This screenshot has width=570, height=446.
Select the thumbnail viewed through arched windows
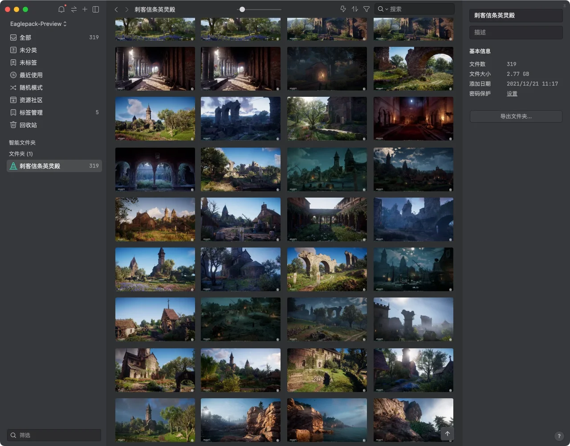155,169
